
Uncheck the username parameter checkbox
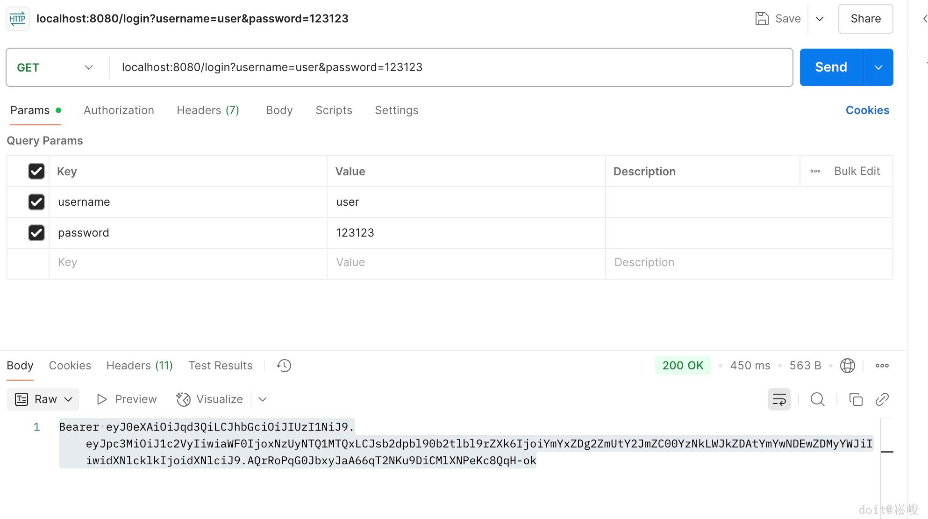[x=36, y=202]
